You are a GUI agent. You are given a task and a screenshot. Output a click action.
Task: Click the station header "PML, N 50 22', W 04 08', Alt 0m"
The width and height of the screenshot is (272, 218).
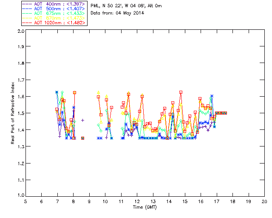pyautogui.click(x=126, y=6)
